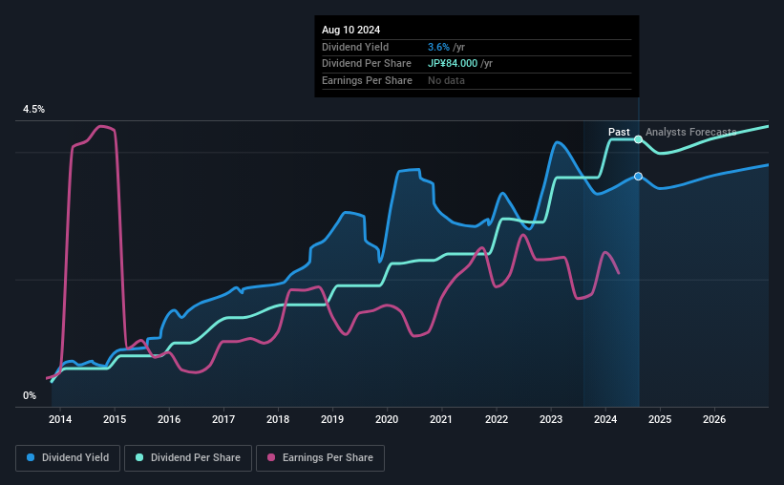
Task: Click the 2020 label on the time axis
Action: pos(387,419)
